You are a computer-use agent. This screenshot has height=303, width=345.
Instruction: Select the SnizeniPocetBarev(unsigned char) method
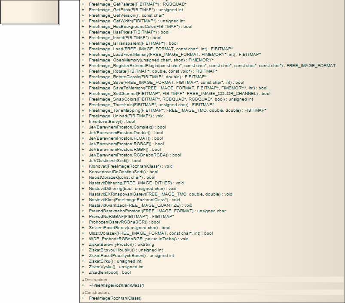[130, 228]
